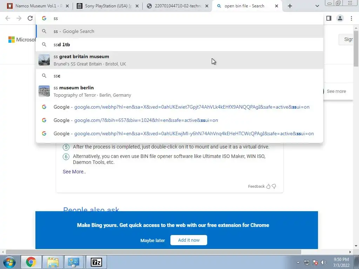Close the Namco Museum Vol.1 tab
This screenshot has height=269, width=359.
(x=67, y=6)
